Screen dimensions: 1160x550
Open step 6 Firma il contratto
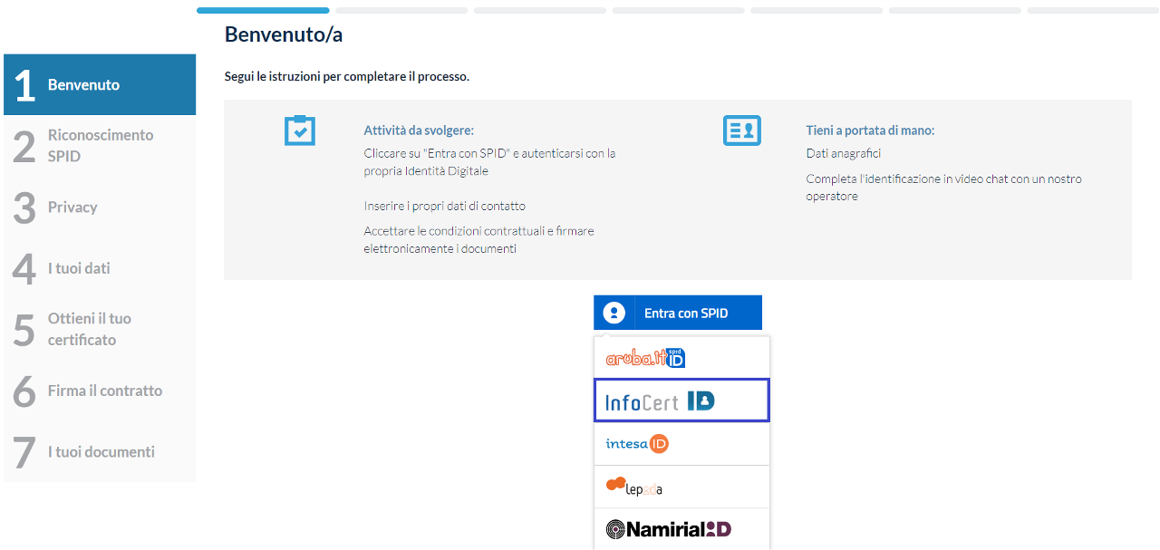coord(100,391)
